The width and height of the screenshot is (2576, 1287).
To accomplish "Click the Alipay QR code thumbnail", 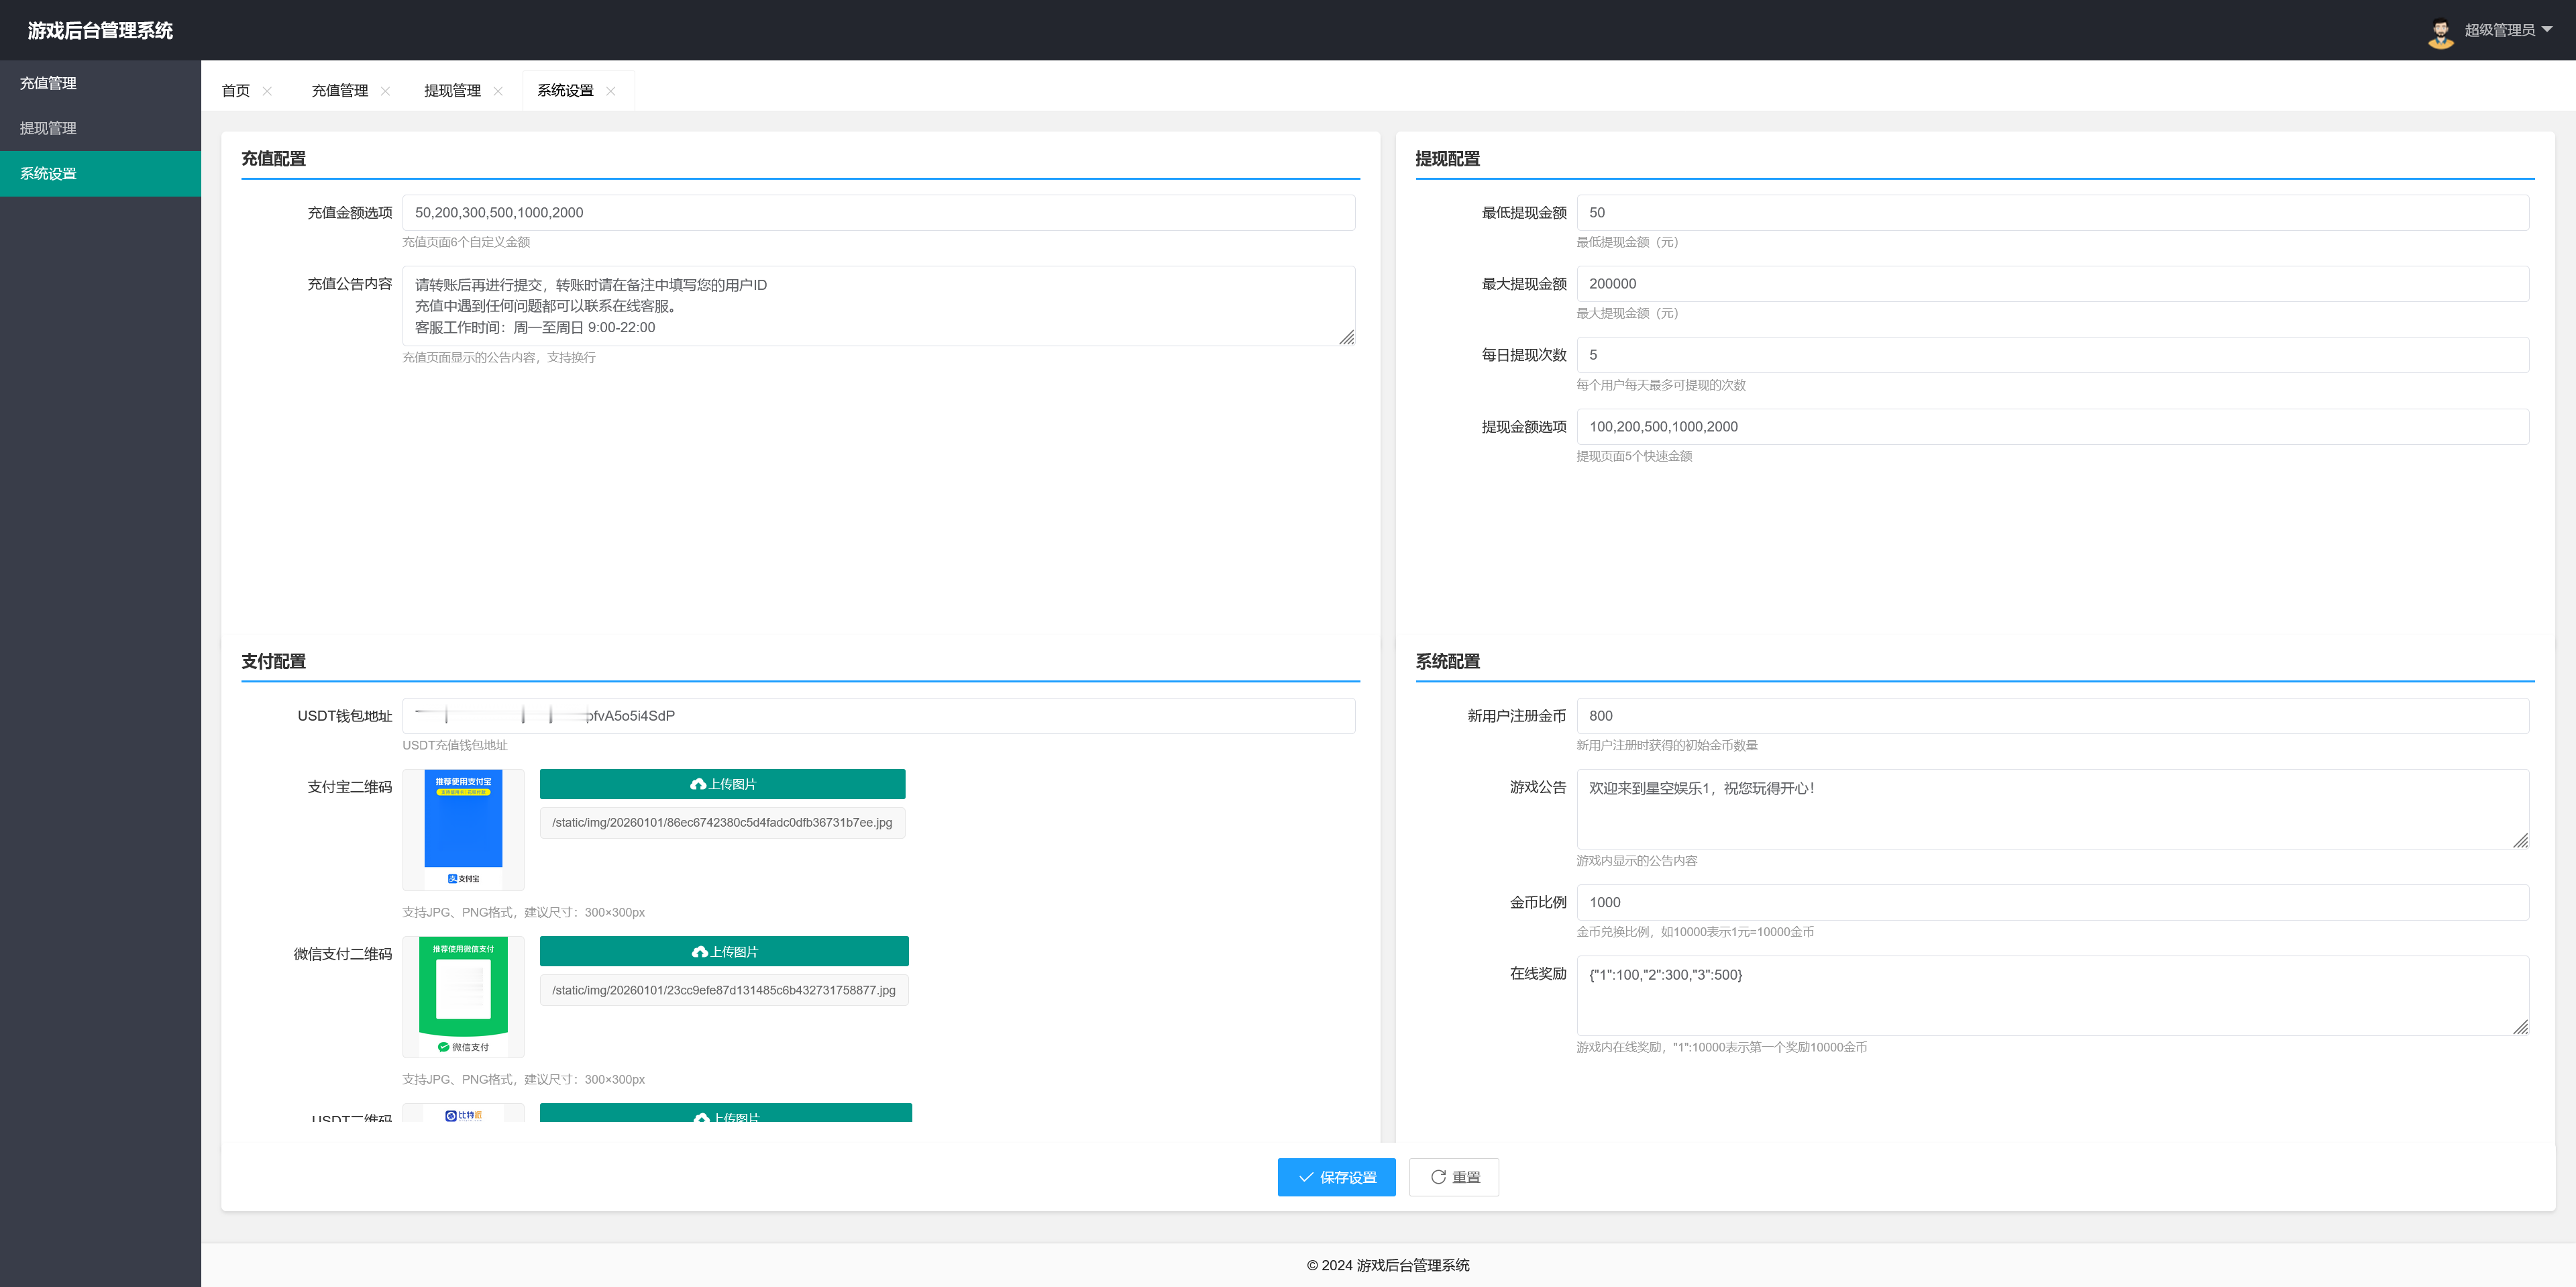I will 463,829.
